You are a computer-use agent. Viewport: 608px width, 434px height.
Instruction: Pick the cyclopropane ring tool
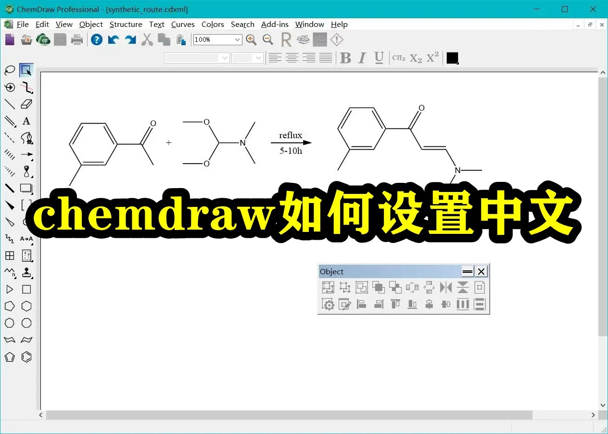tap(10, 289)
